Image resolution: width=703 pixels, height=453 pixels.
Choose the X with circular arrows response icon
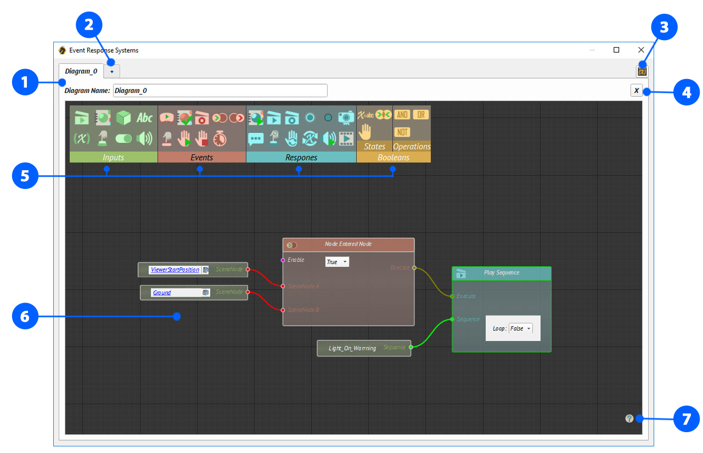(x=311, y=139)
